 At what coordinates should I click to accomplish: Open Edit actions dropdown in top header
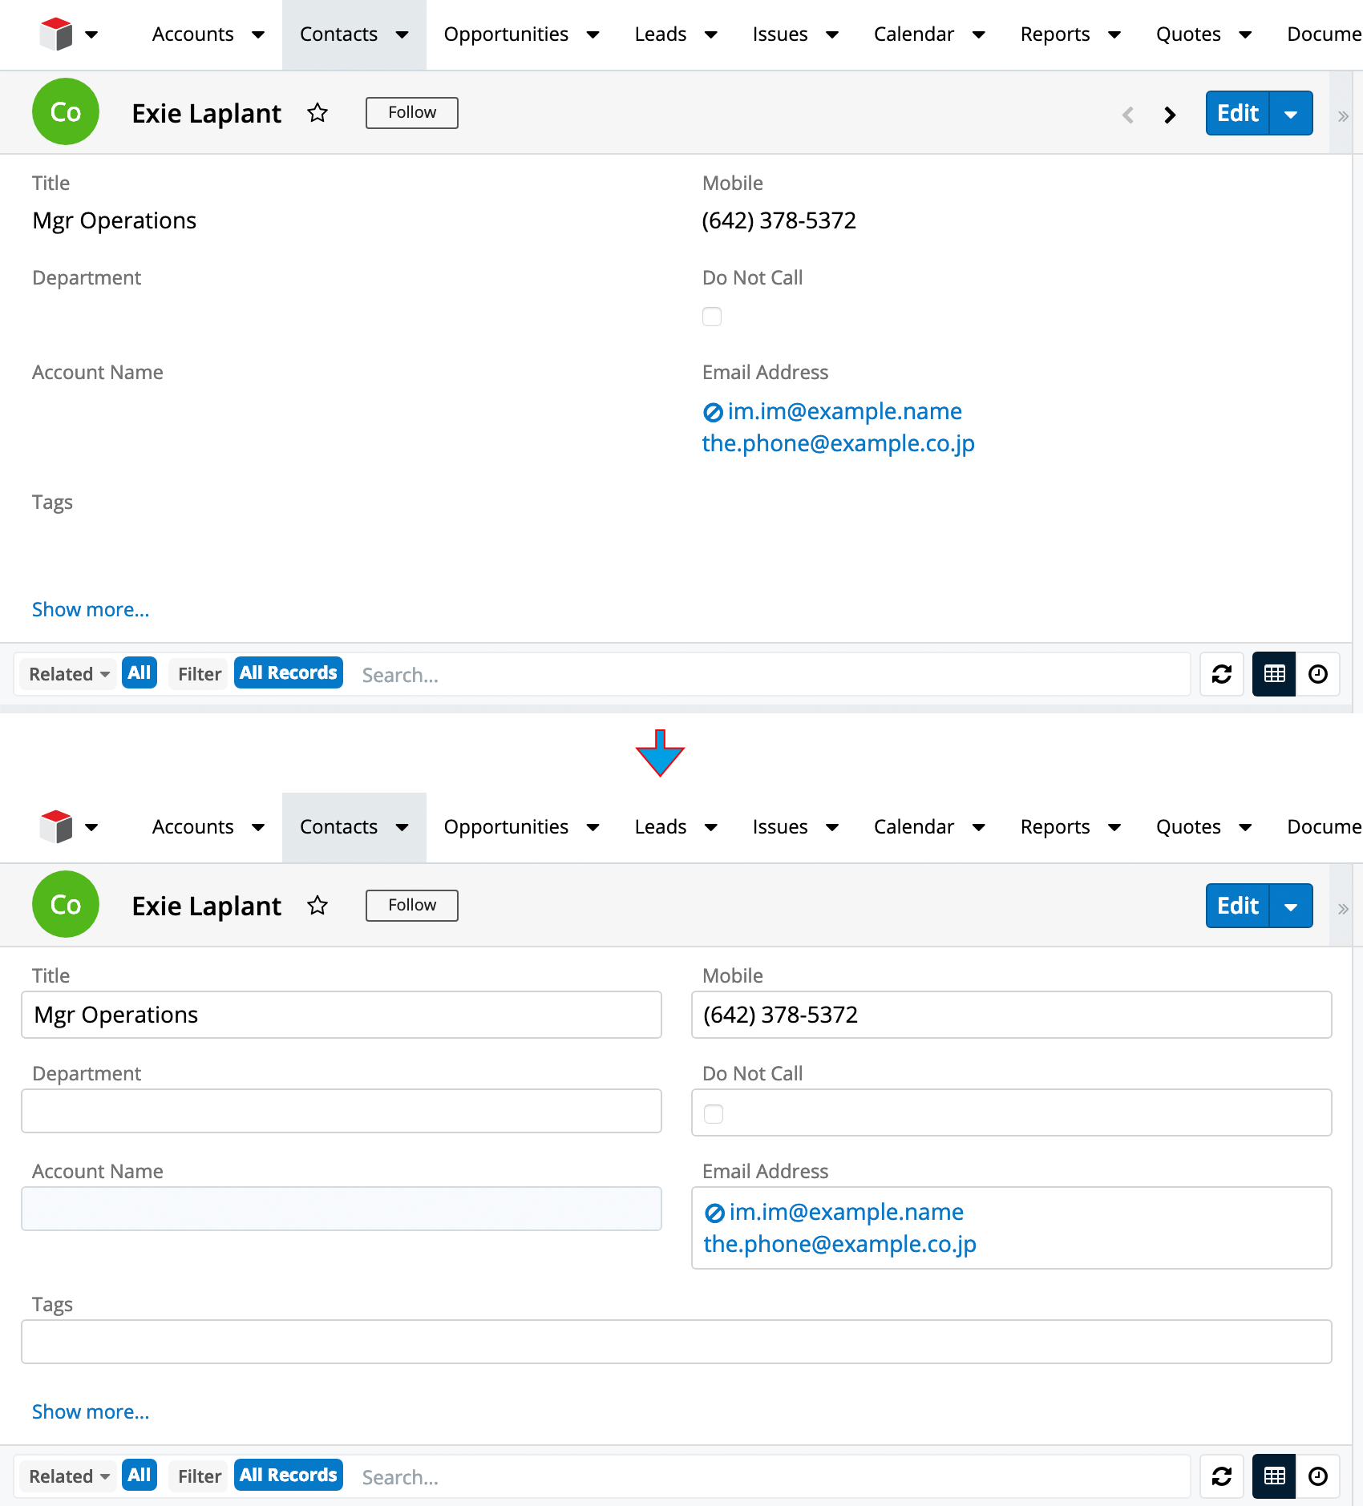(1291, 114)
